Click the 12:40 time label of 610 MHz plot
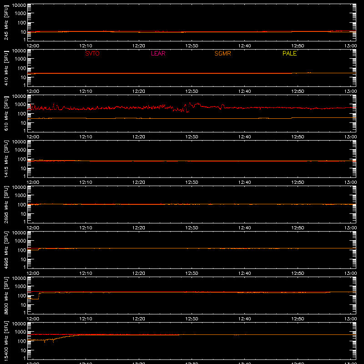The image size is (364, 364). pos(245,137)
